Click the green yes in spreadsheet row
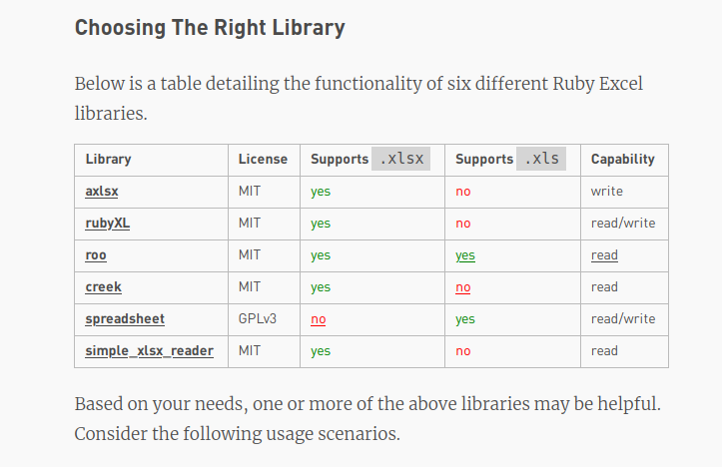This screenshot has width=722, height=467. tap(465, 319)
